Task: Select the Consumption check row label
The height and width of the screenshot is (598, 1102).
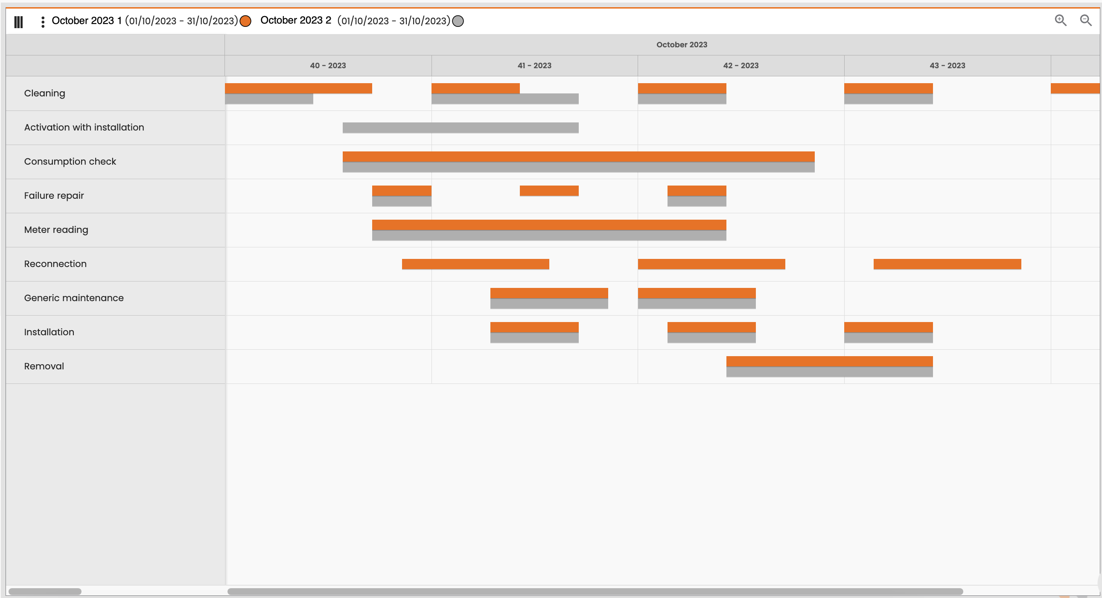Action: [70, 162]
